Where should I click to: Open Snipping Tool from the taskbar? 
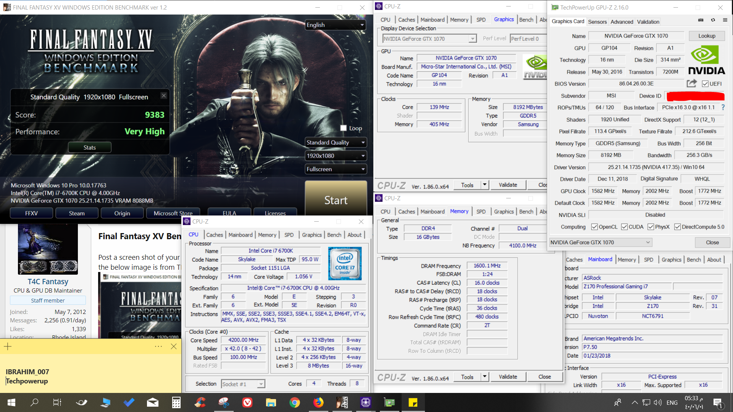click(224, 402)
